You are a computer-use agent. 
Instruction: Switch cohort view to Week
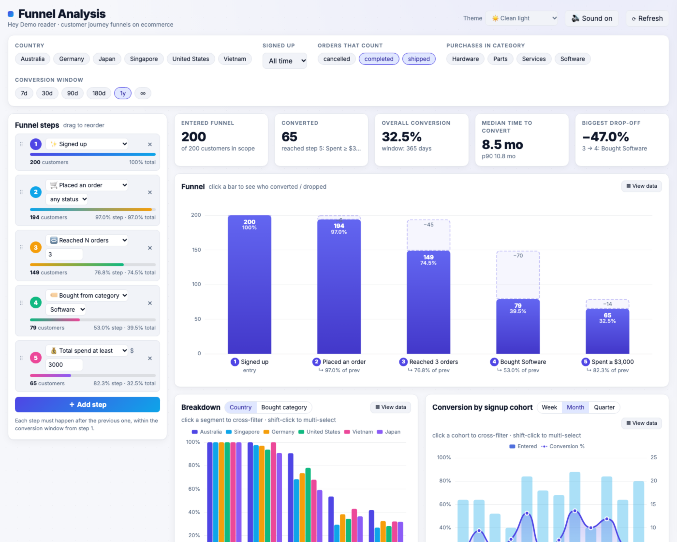549,407
